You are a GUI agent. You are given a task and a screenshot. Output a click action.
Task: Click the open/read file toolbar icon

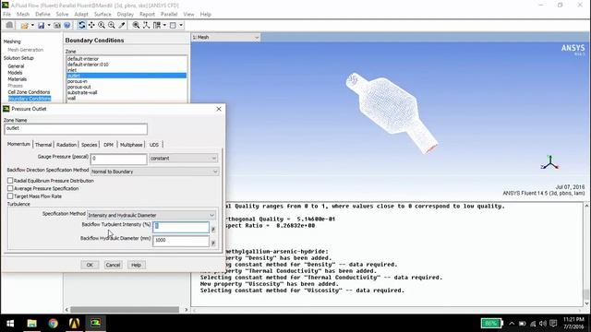pyautogui.click(x=25, y=25)
